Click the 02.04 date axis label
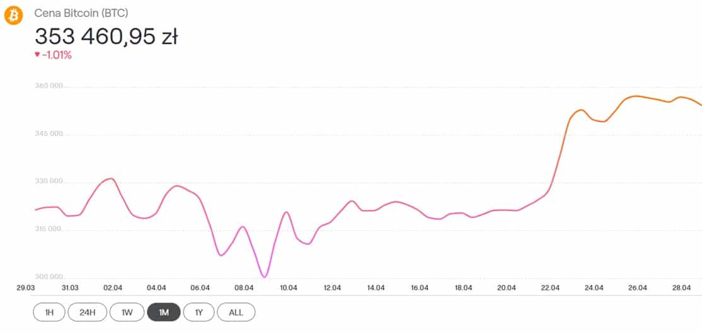 point(113,289)
